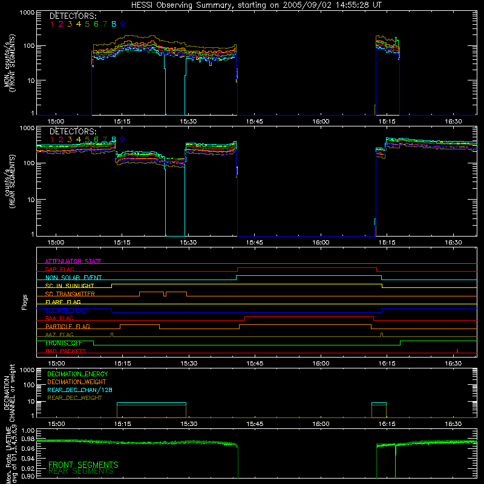Click the DECIMATION_WEIGHT legend entry
Image resolution: width=484 pixels, height=484 pixels.
[x=77, y=382]
